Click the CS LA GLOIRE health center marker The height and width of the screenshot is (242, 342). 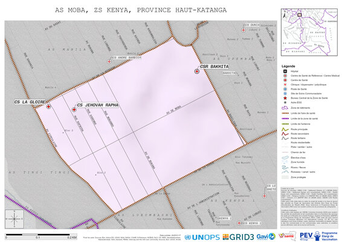coord(48,106)
